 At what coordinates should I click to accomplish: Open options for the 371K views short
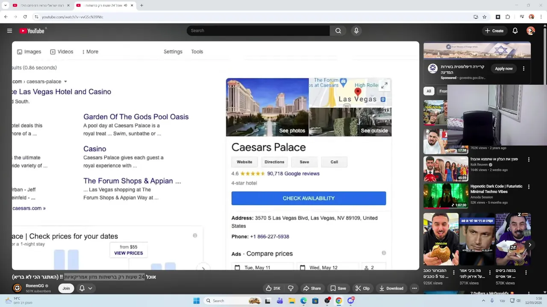point(490,272)
